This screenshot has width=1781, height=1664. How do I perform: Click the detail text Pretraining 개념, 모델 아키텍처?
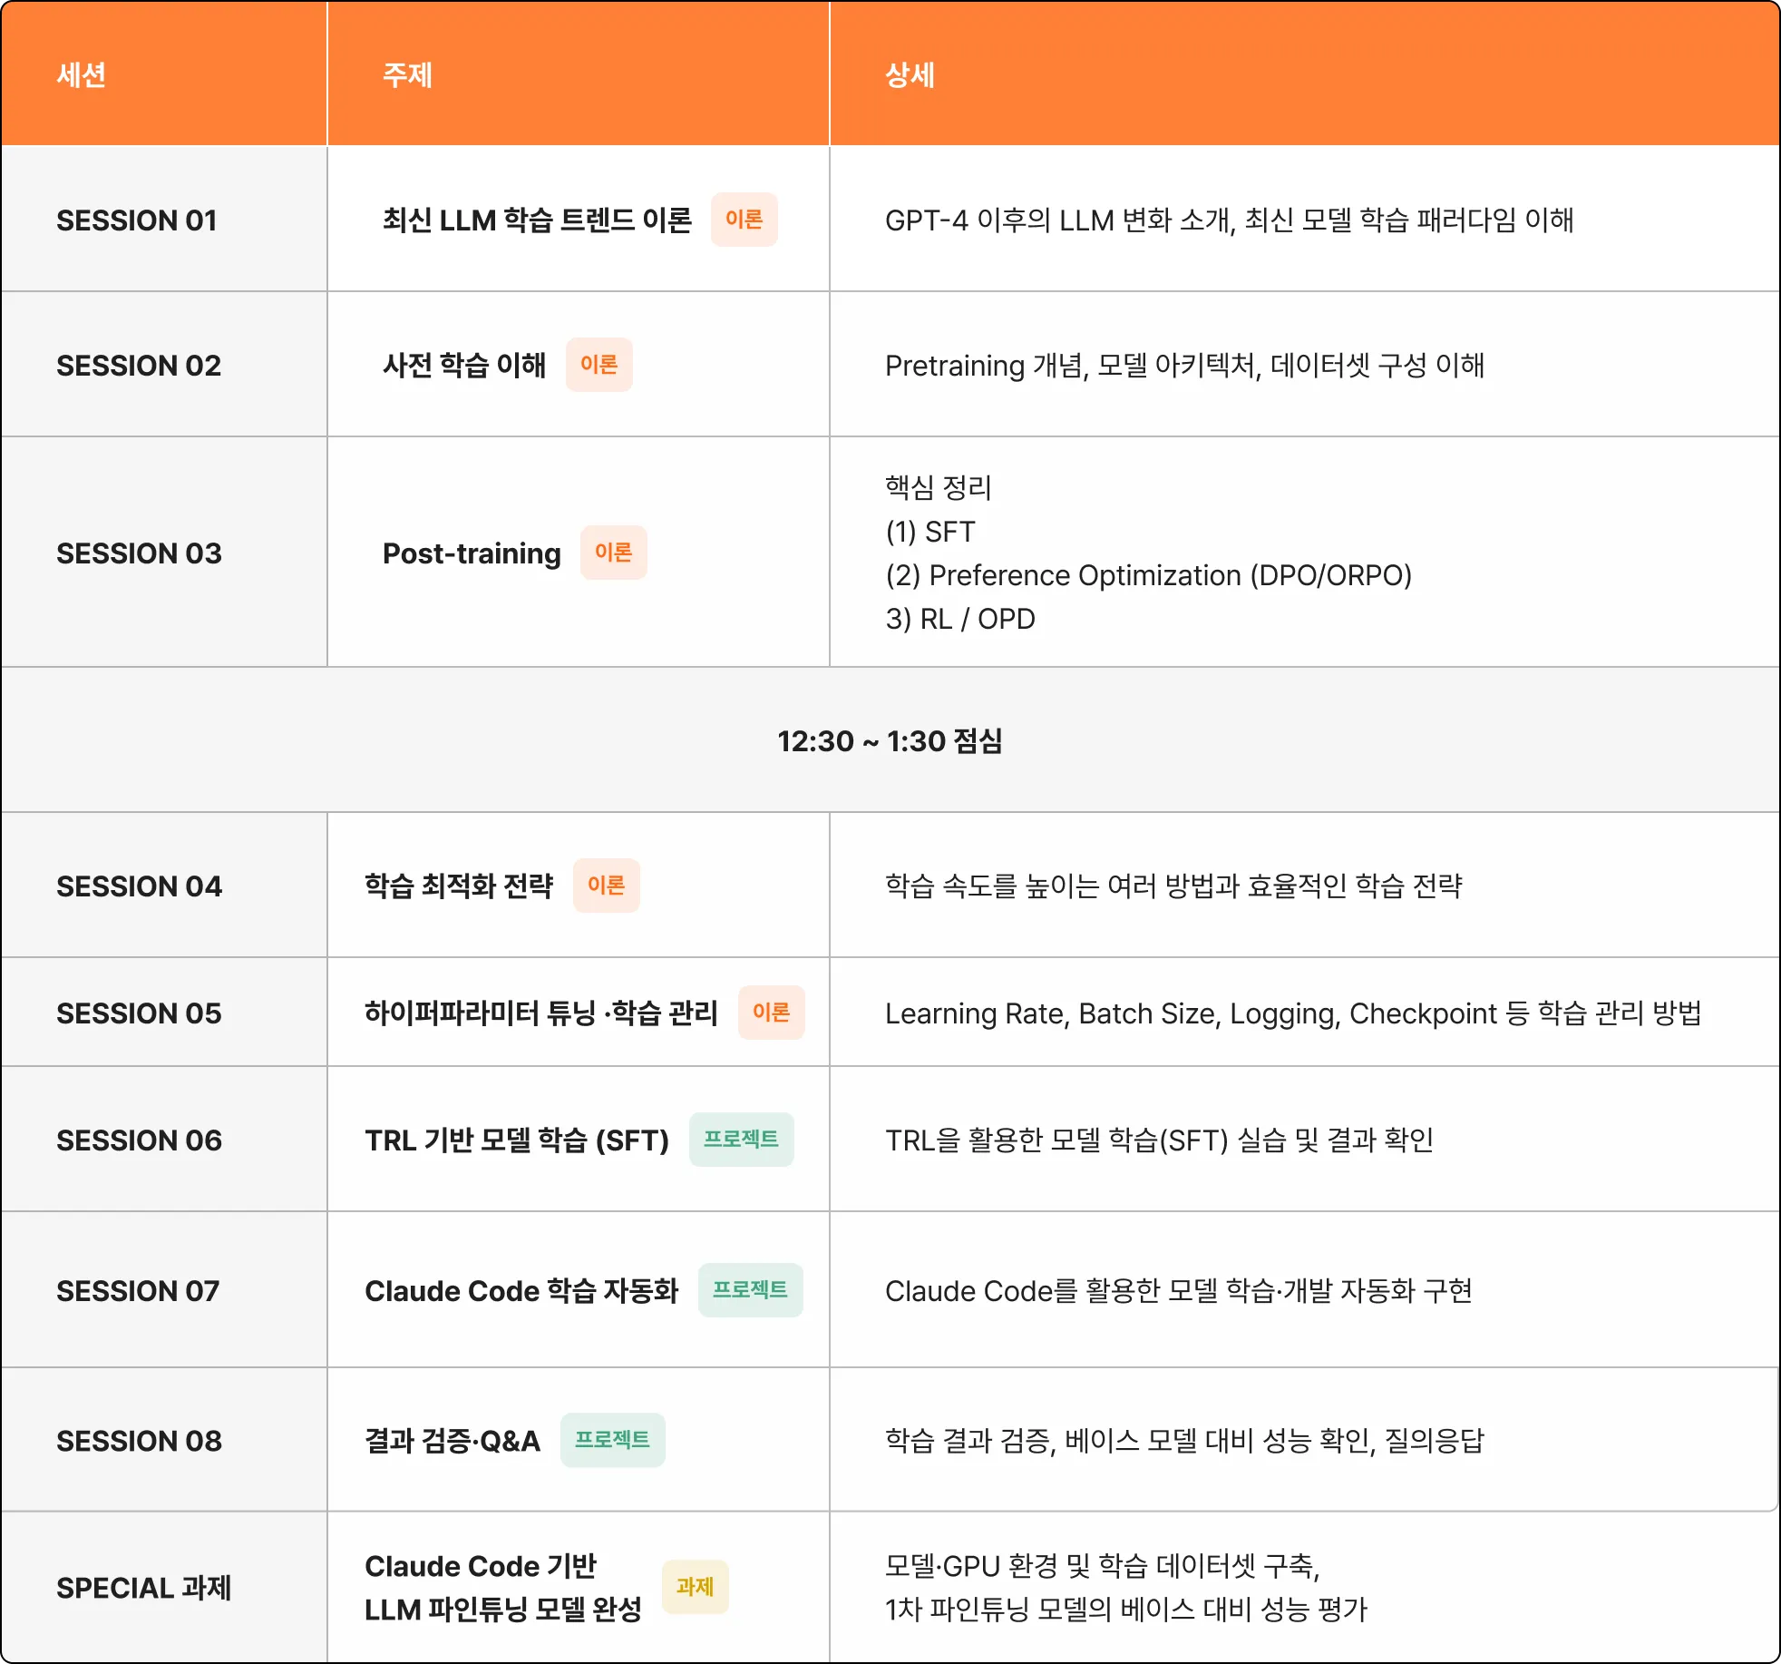(x=1185, y=366)
